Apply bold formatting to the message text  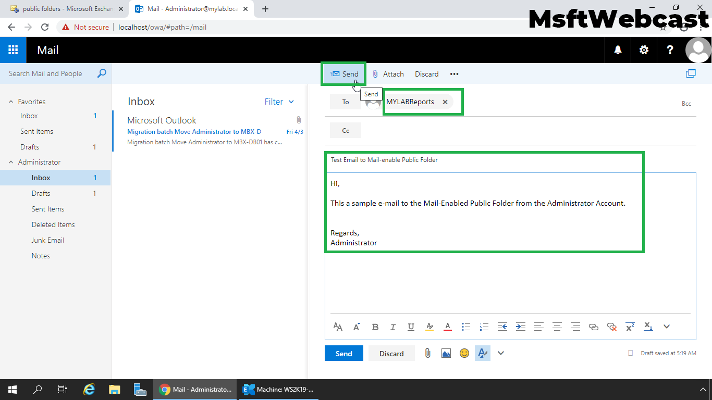375,327
